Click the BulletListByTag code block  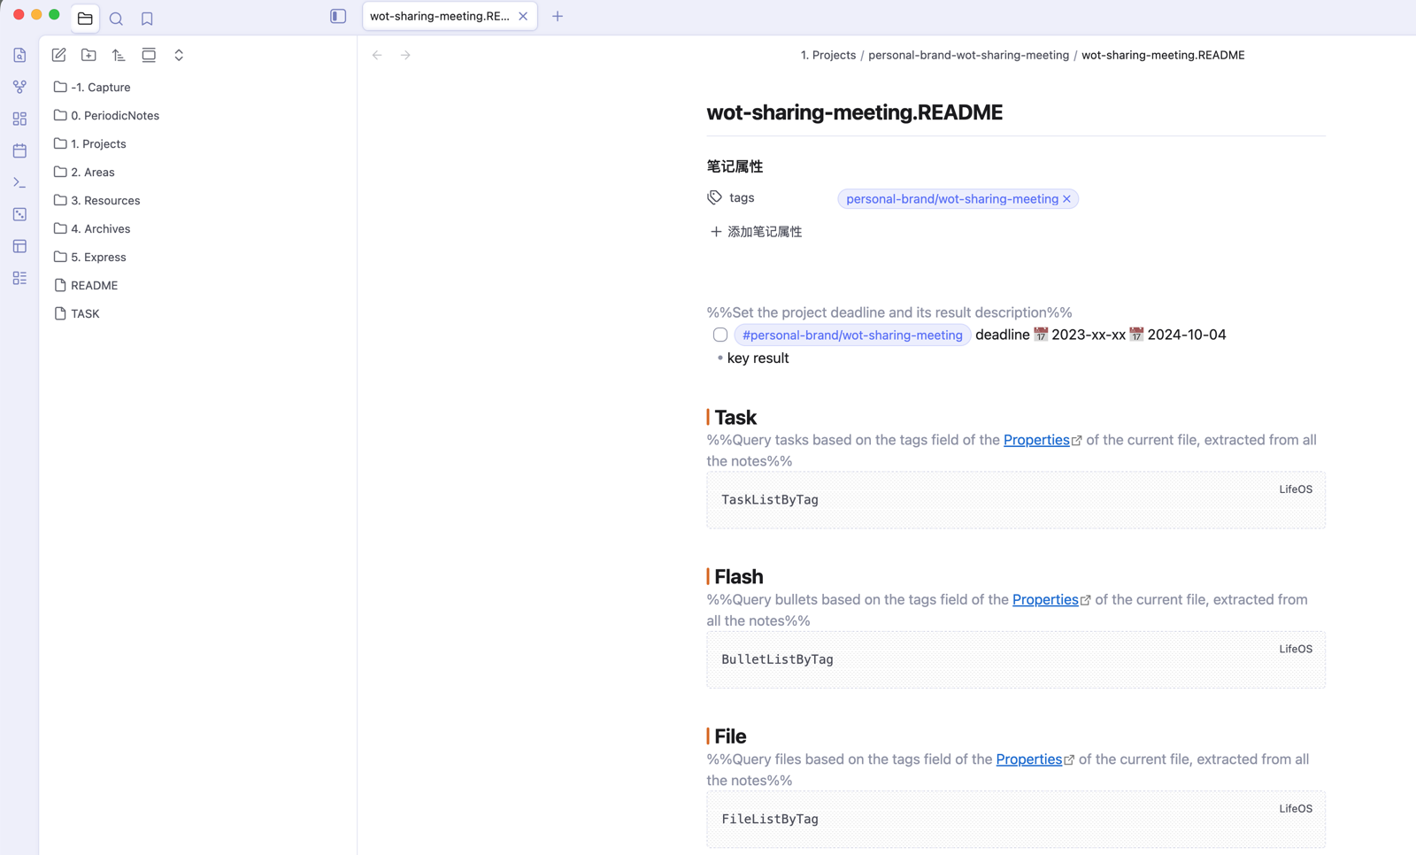(x=1016, y=659)
